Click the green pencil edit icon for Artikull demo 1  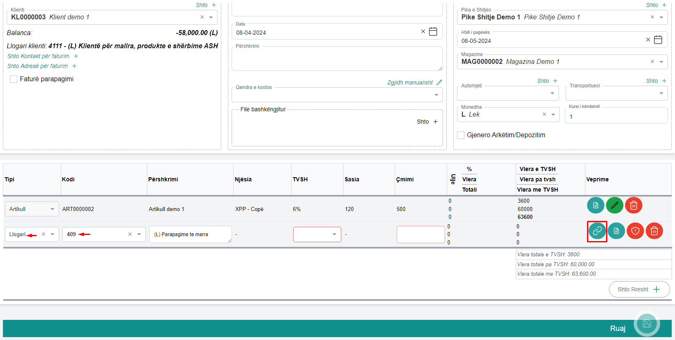pyautogui.click(x=614, y=205)
